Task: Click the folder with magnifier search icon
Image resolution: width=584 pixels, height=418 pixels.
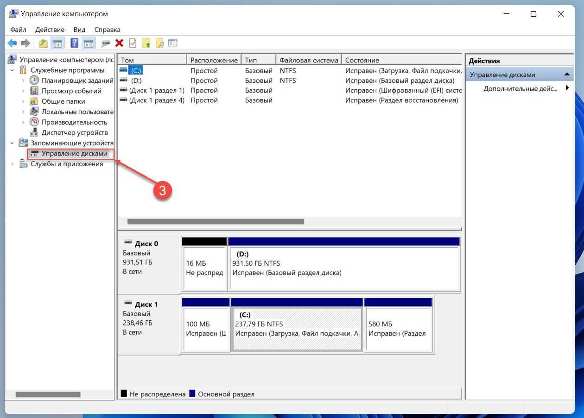Action: point(159,43)
